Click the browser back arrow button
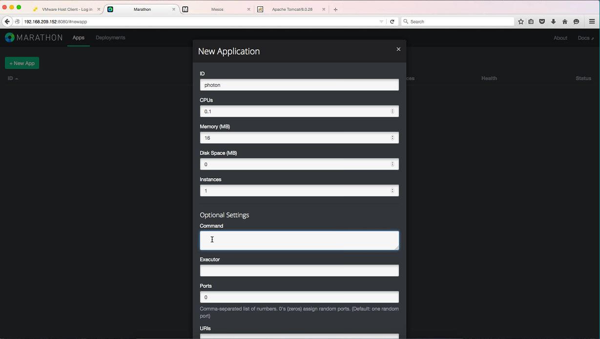600x339 pixels. [x=7, y=21]
